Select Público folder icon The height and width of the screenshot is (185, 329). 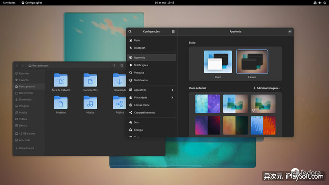tap(120, 102)
